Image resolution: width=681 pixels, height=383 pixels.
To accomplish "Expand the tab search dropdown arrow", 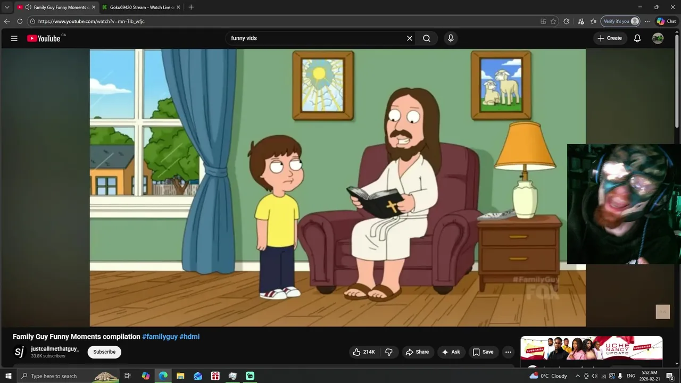I will tap(7, 7).
